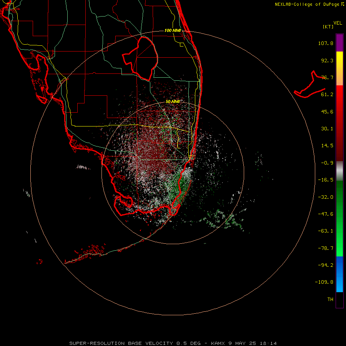
Task: Click the Lake Okeechobee outline on the map
Action: [140, 58]
